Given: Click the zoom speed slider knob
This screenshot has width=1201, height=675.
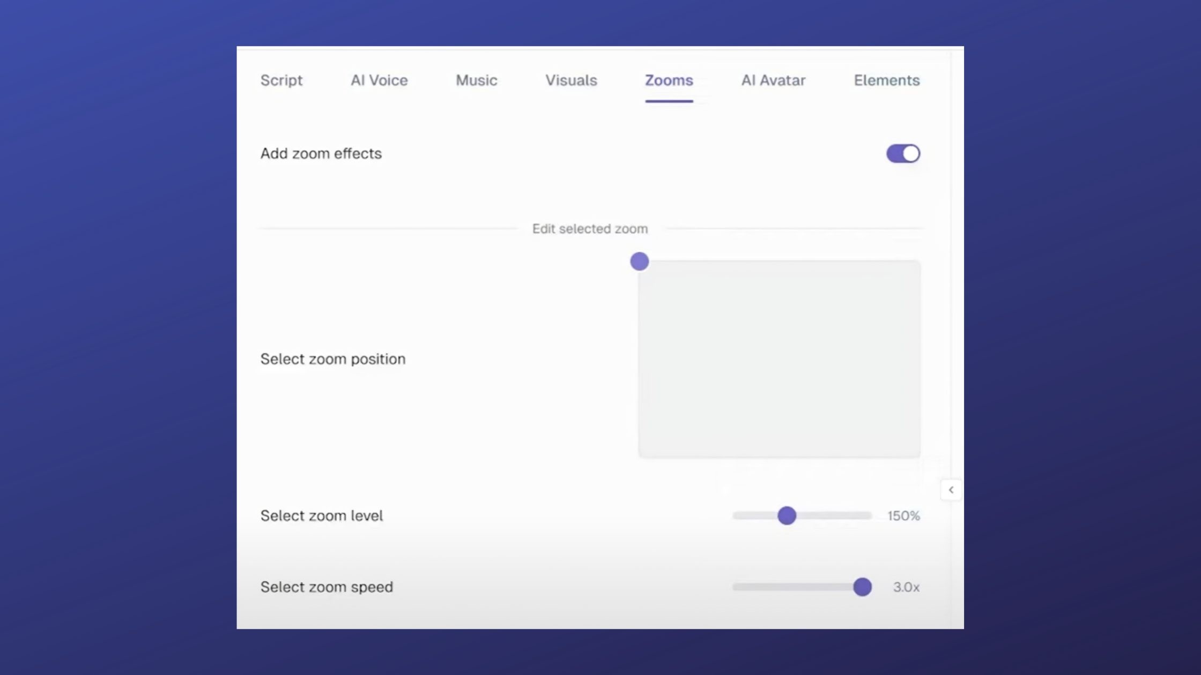Looking at the screenshot, I should click(862, 587).
